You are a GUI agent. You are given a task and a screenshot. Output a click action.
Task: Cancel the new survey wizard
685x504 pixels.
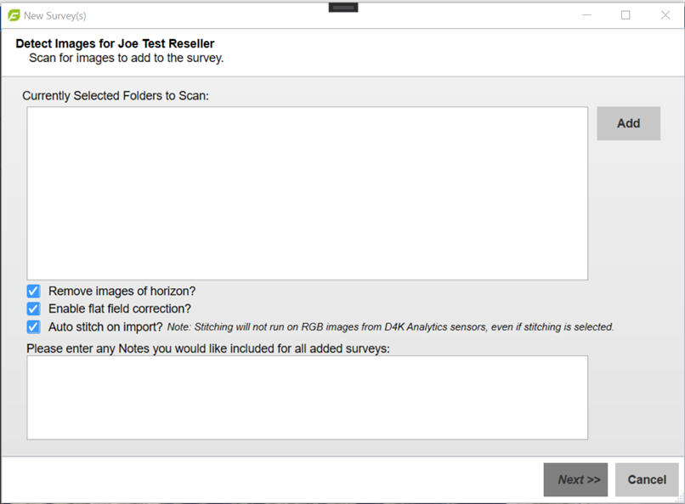point(647,479)
